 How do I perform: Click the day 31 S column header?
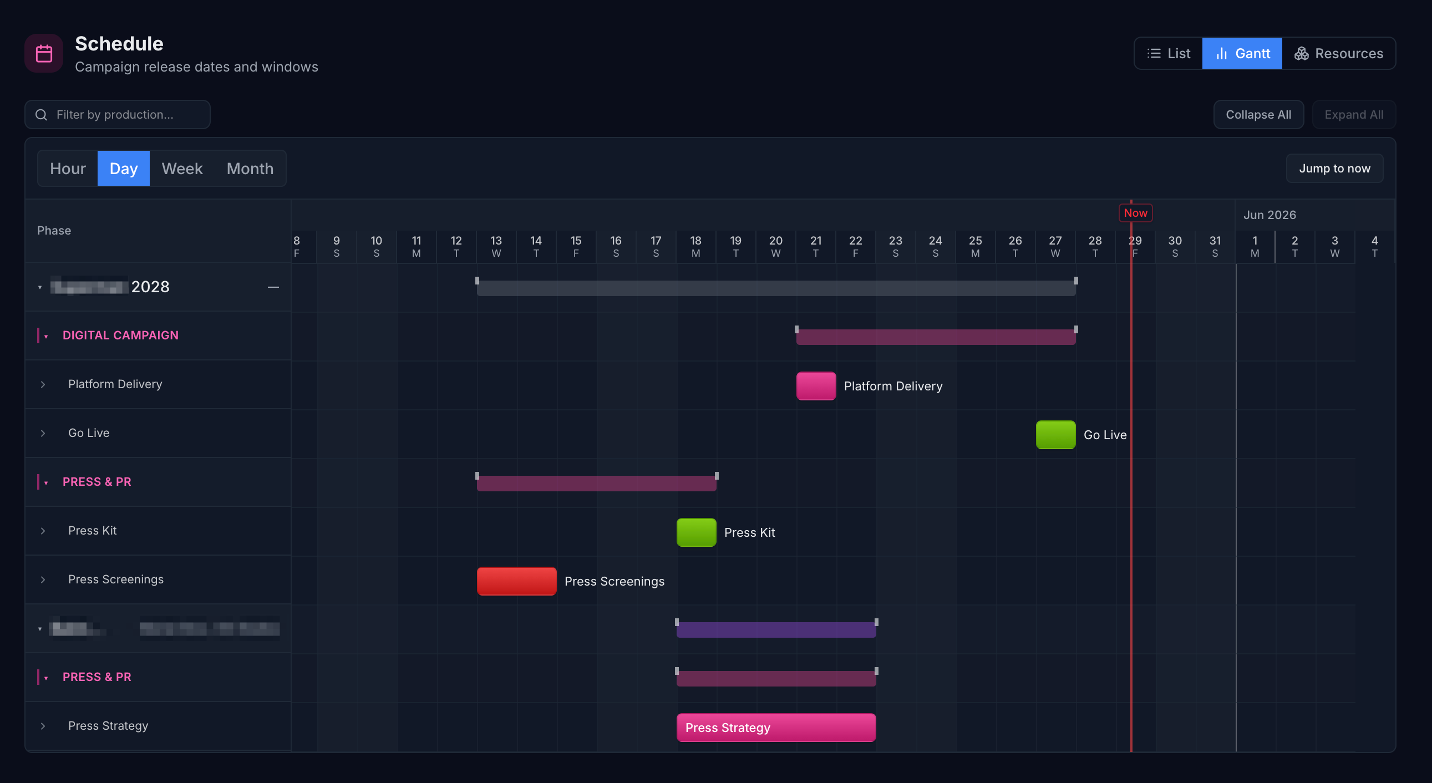point(1215,246)
